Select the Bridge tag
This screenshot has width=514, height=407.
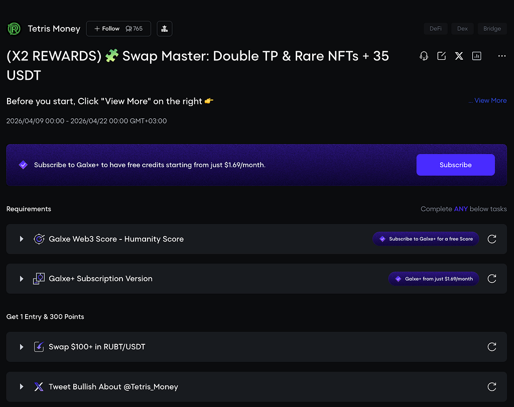pyautogui.click(x=492, y=29)
